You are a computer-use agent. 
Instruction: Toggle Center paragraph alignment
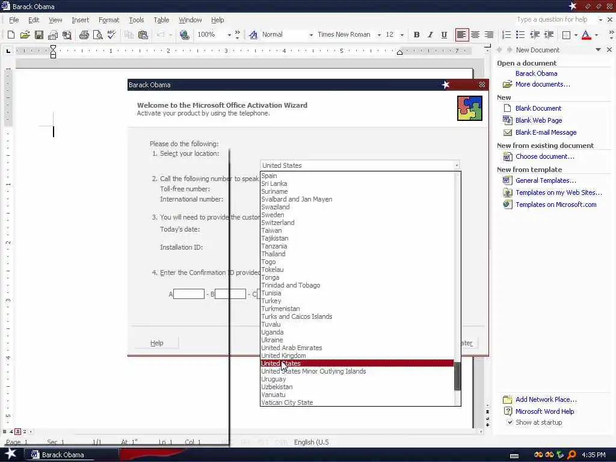pyautogui.click(x=475, y=35)
